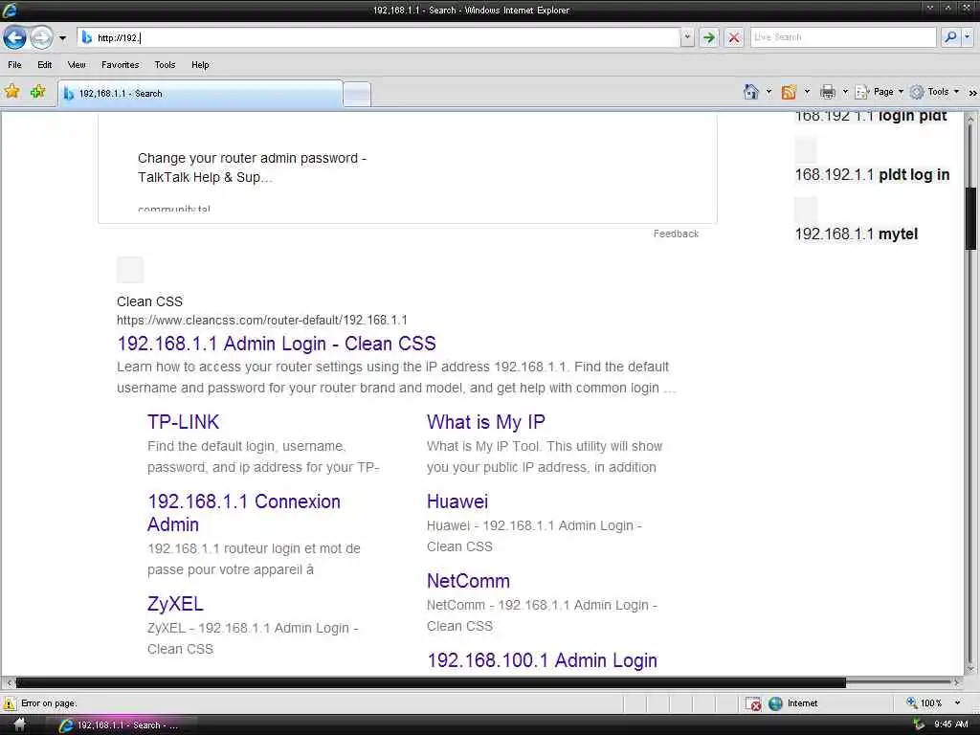Viewport: 980px width, 735px height.
Task: Expand the Print options dropdown arrow
Action: pyautogui.click(x=845, y=92)
